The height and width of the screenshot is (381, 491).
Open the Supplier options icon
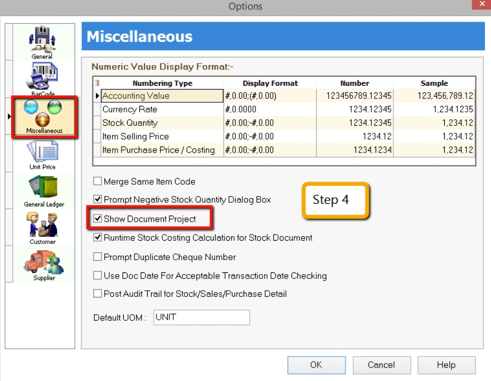[43, 265]
